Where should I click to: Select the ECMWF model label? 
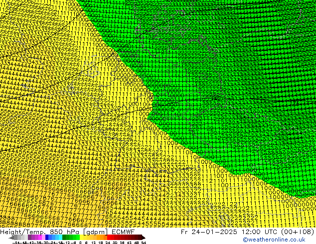click(123, 232)
